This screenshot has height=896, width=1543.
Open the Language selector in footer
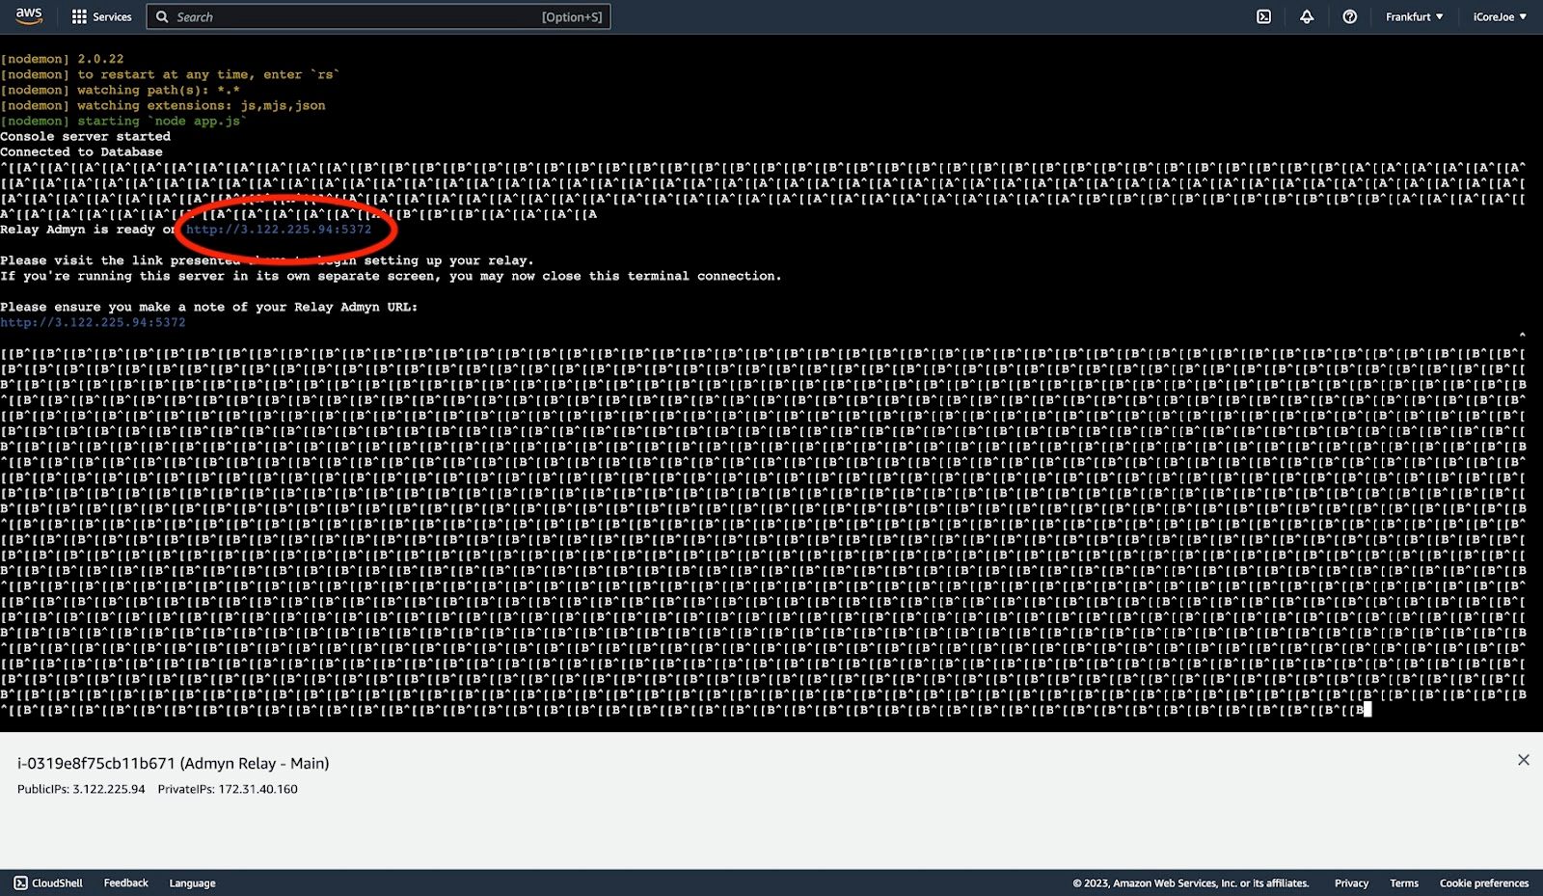[192, 882]
